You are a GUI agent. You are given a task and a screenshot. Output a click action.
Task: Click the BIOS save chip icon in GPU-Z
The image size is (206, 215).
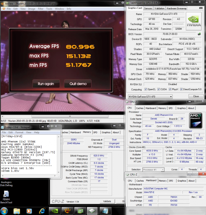199,34
